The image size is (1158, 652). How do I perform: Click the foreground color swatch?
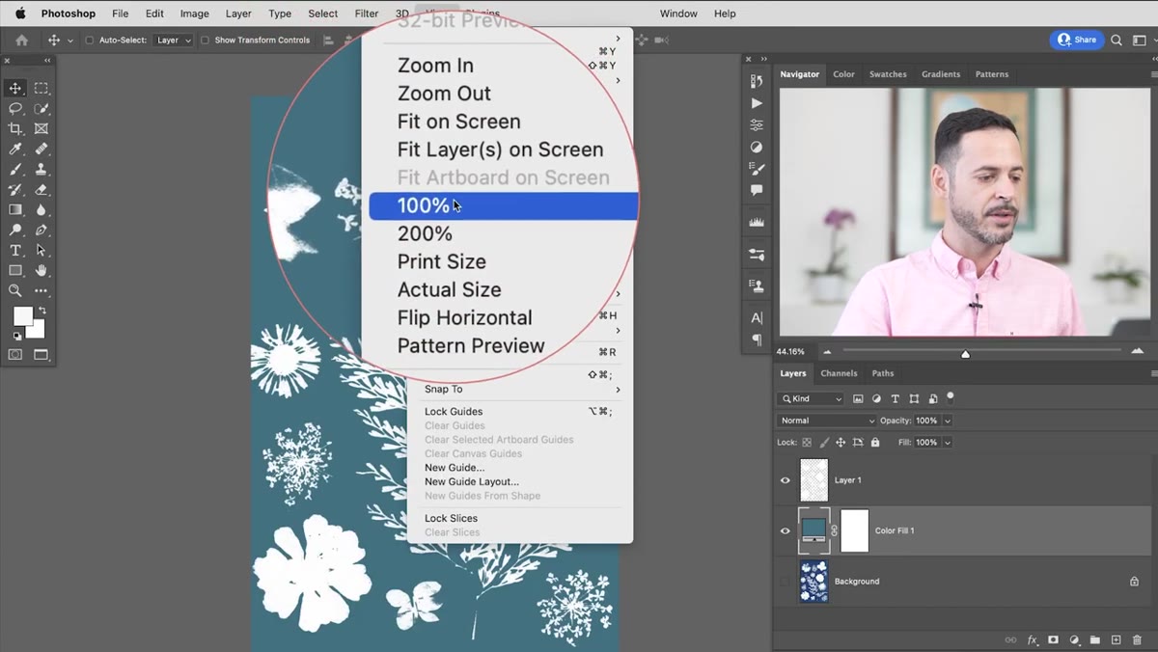[22, 316]
